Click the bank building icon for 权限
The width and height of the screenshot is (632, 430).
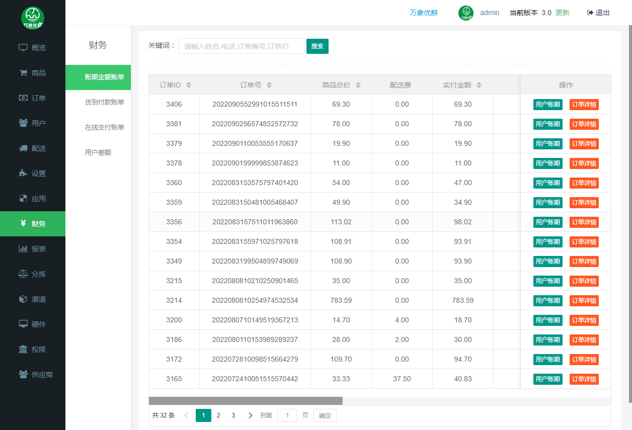(23, 350)
